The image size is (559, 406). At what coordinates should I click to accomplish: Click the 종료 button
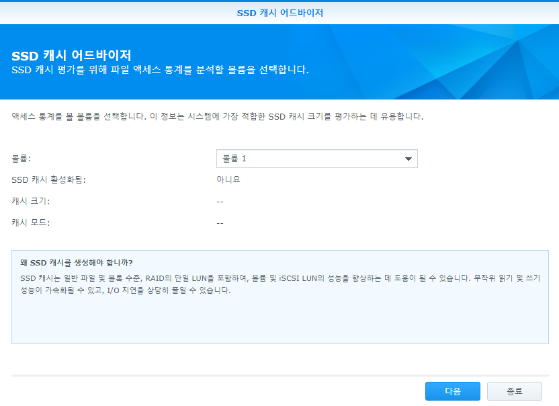514,391
